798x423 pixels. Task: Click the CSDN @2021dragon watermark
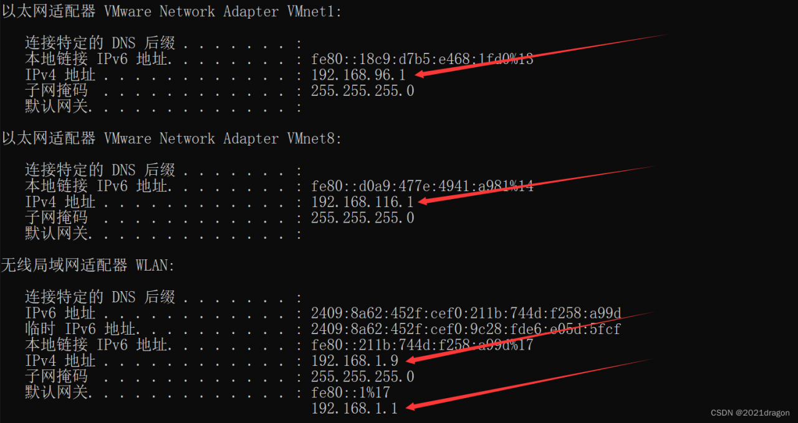click(750, 413)
